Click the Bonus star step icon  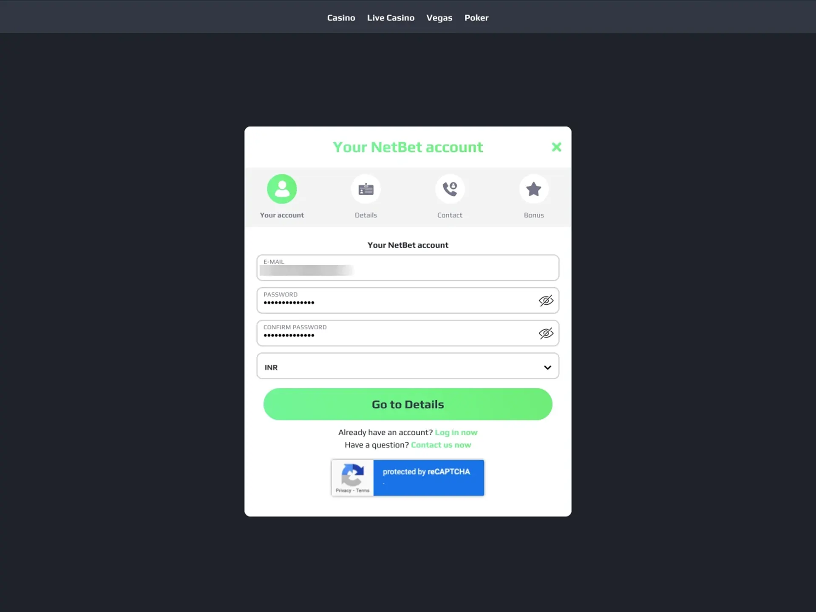point(533,189)
